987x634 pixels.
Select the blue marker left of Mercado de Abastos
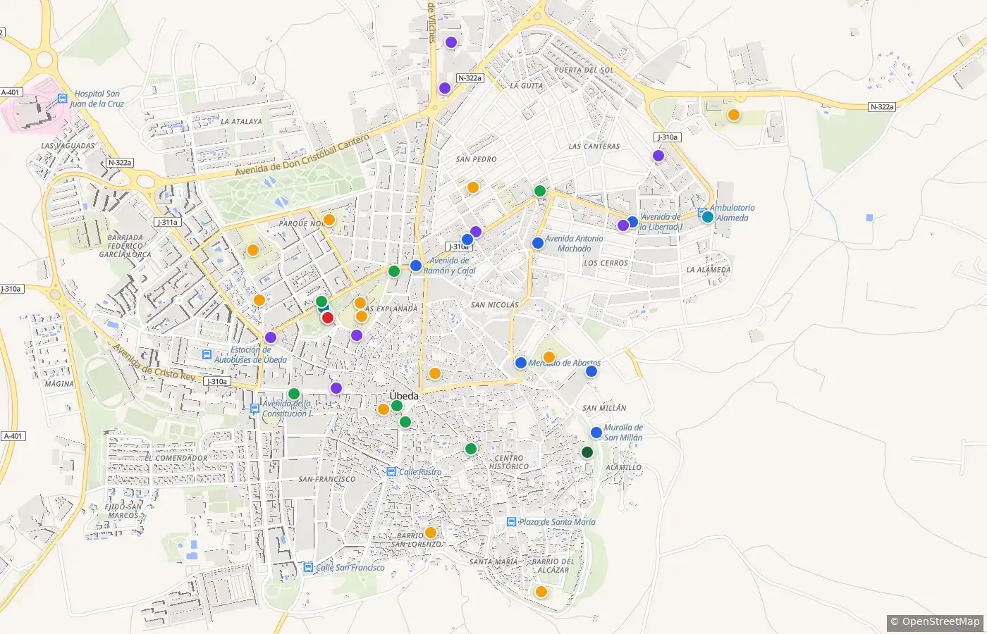click(521, 363)
